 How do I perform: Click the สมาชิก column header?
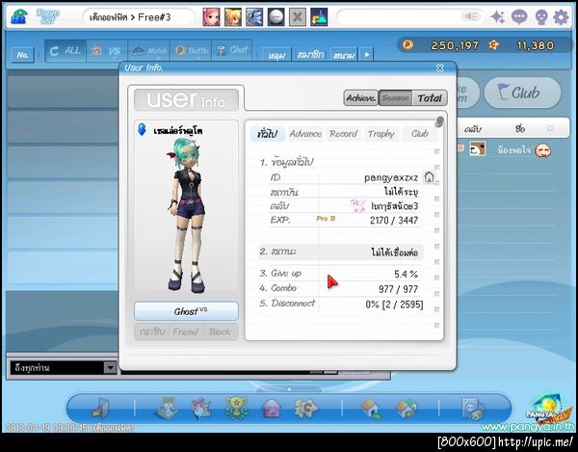310,55
